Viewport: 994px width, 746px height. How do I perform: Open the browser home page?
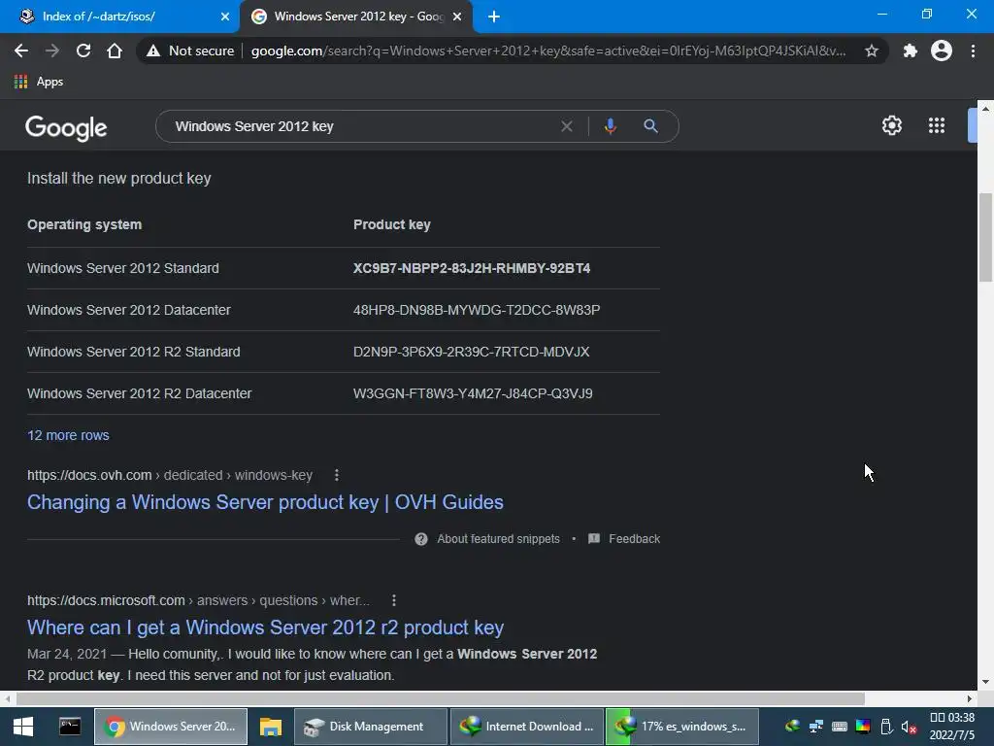(x=115, y=51)
